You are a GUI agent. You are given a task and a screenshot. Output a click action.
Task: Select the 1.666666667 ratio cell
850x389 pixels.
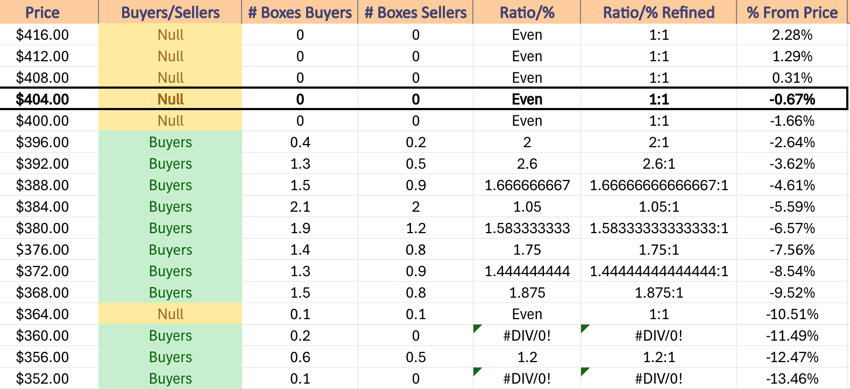[x=527, y=185]
